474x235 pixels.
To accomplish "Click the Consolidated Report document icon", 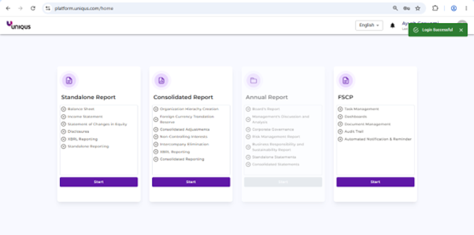I will [161, 81].
